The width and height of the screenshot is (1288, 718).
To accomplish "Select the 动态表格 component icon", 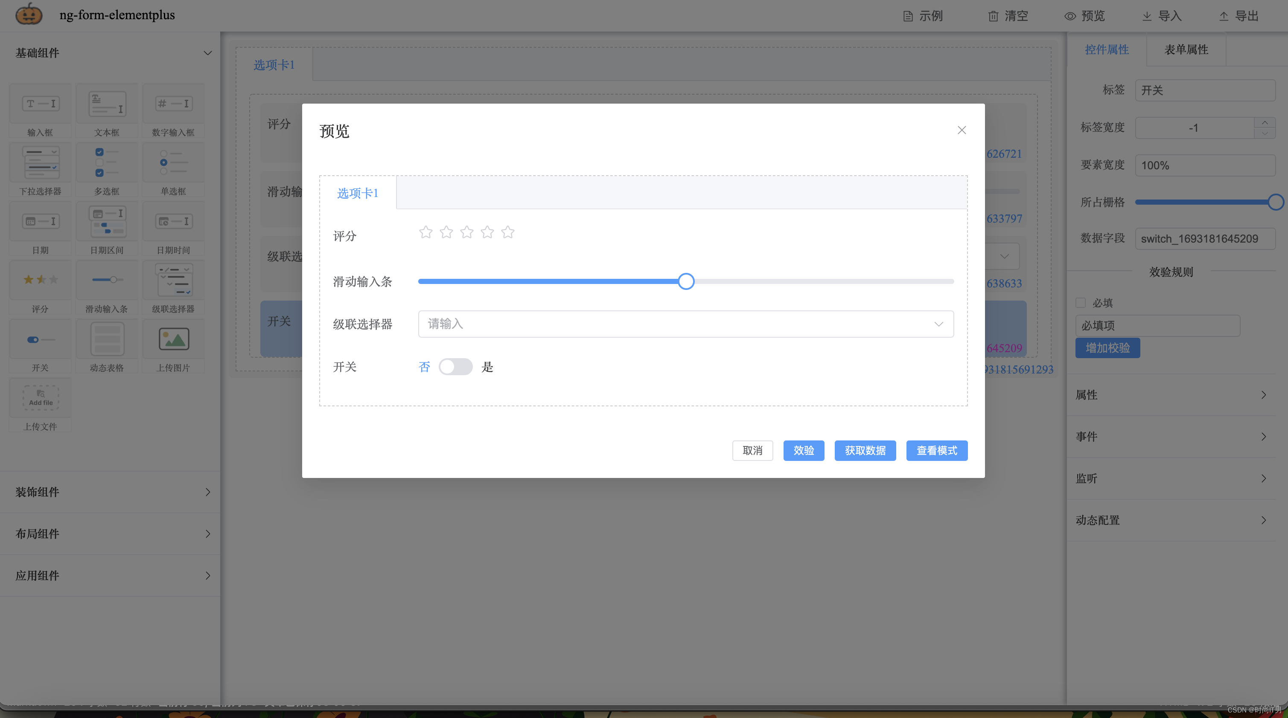I will point(107,339).
